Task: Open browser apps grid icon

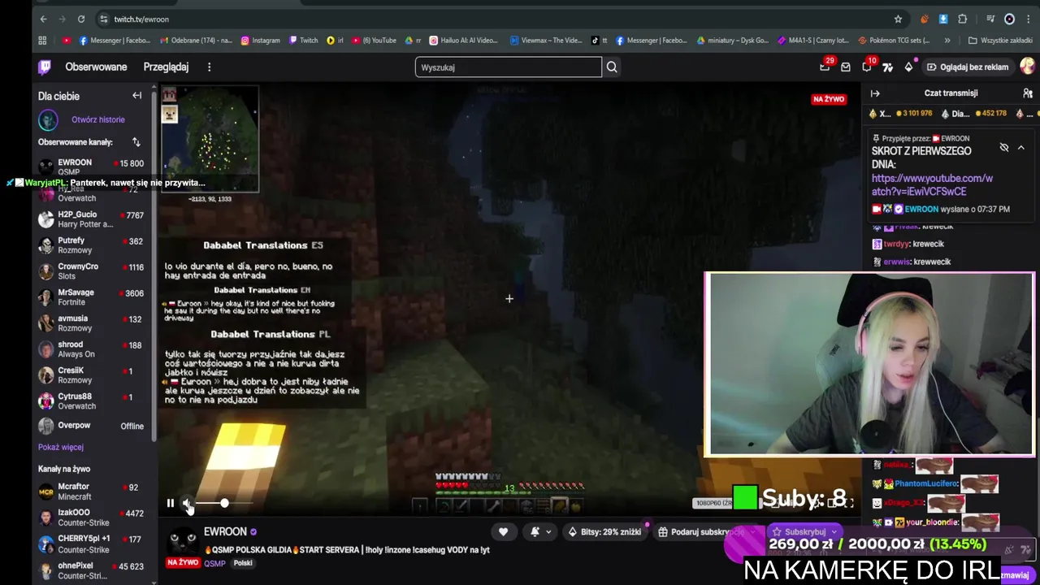Action: click(x=43, y=40)
